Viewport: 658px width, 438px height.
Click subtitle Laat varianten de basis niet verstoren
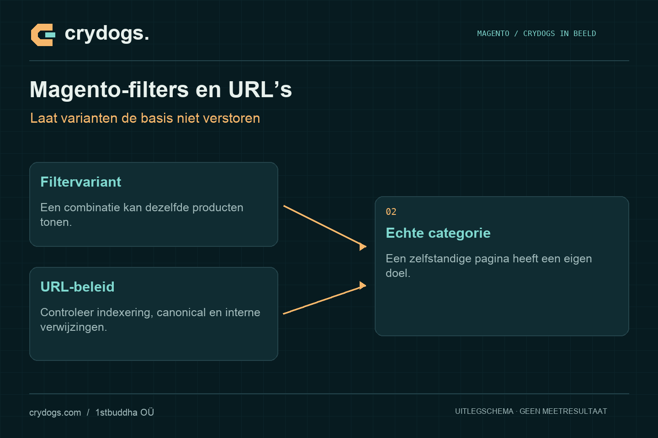coord(145,118)
